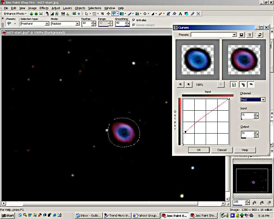The height and width of the screenshot is (219, 274).
Task: Click the zoom in magnifier under the preview
Action: pos(180,84)
